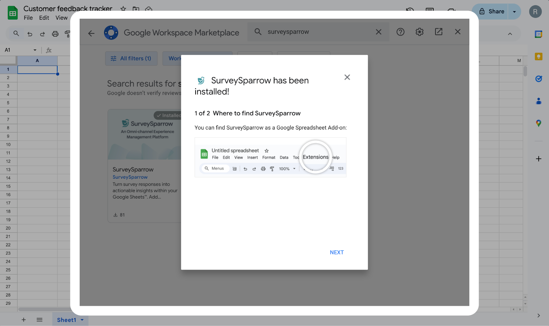Click the Share button
This screenshot has height=326, width=549.
pos(491,12)
